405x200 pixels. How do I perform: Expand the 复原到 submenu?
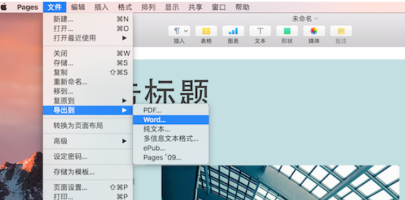[x=88, y=101]
